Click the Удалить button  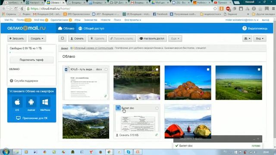point(97,38)
